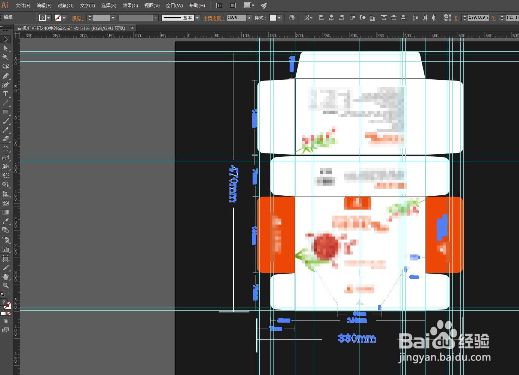
Task: Expand the opacity slider arrow
Action: [250, 18]
